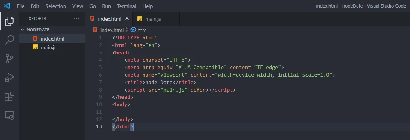Select the index.html editor tab
410x140 pixels.
click(109, 19)
